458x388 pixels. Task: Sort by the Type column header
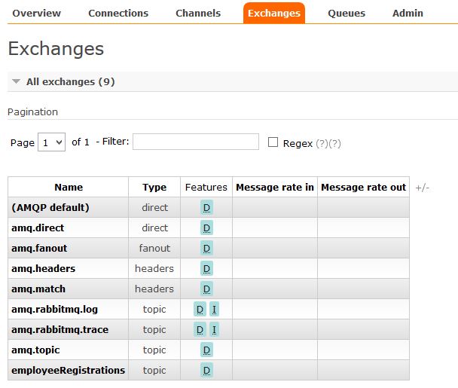[154, 188]
